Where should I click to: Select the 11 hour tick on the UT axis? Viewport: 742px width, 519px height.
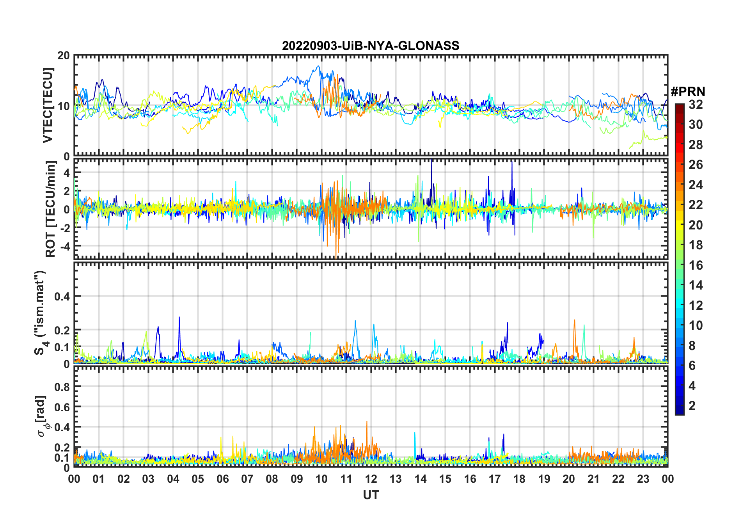tap(346, 479)
